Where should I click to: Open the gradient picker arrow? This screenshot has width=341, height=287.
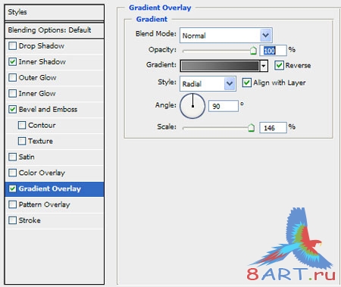[264, 66]
